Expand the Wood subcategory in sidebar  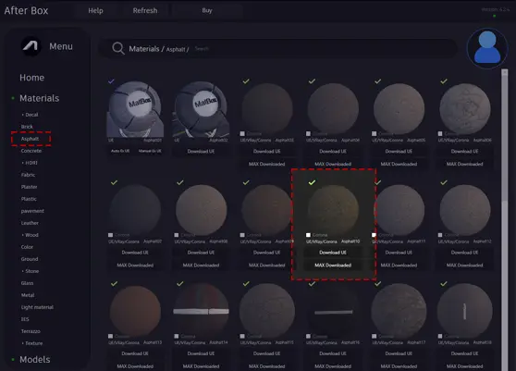(x=30, y=235)
